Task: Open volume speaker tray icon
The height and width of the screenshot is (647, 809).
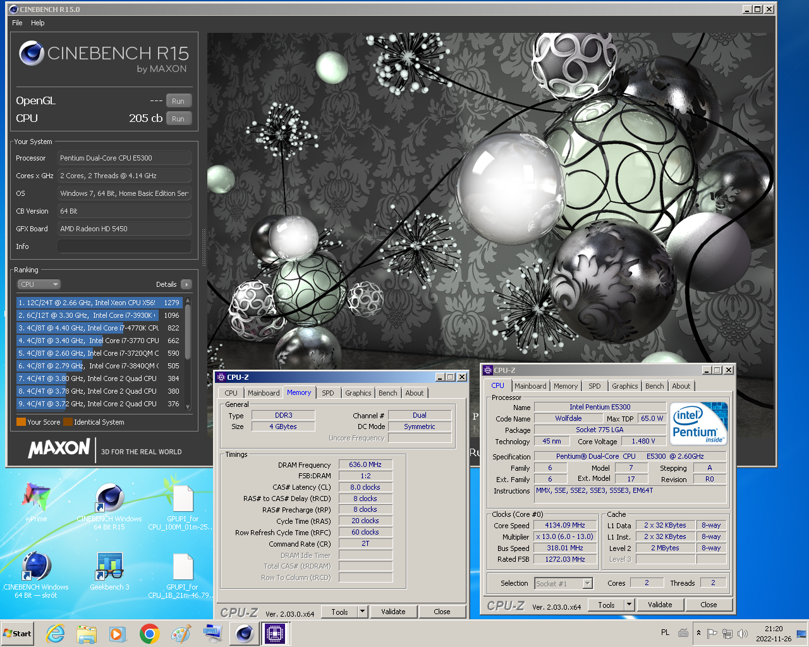Action: pos(743,633)
